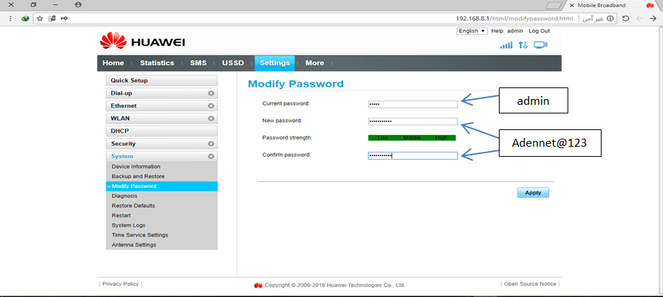Collapse the System section
Screen dimensions: 663x297
[x=161, y=156]
